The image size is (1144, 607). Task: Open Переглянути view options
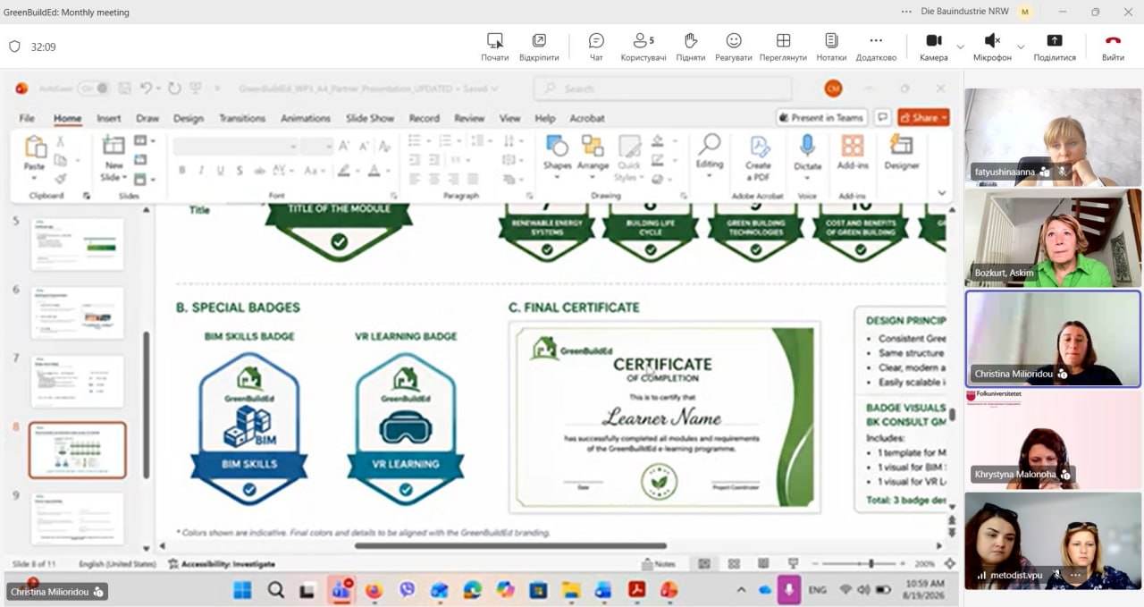point(783,46)
